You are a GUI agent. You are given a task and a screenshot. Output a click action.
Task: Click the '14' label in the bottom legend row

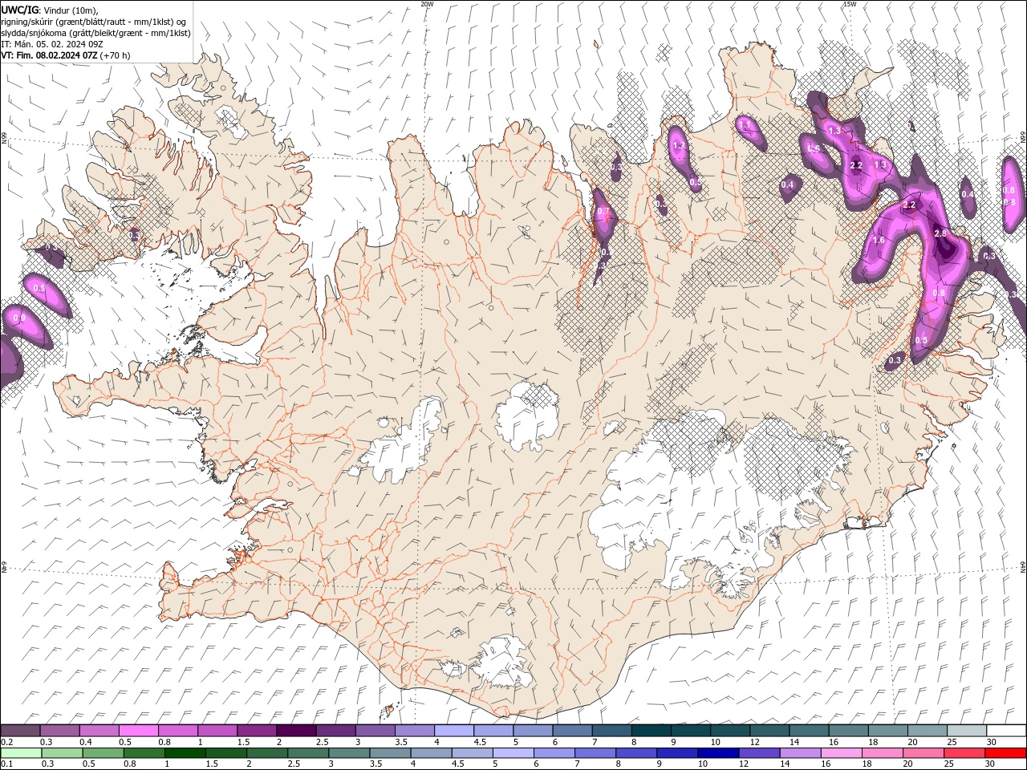(x=784, y=764)
